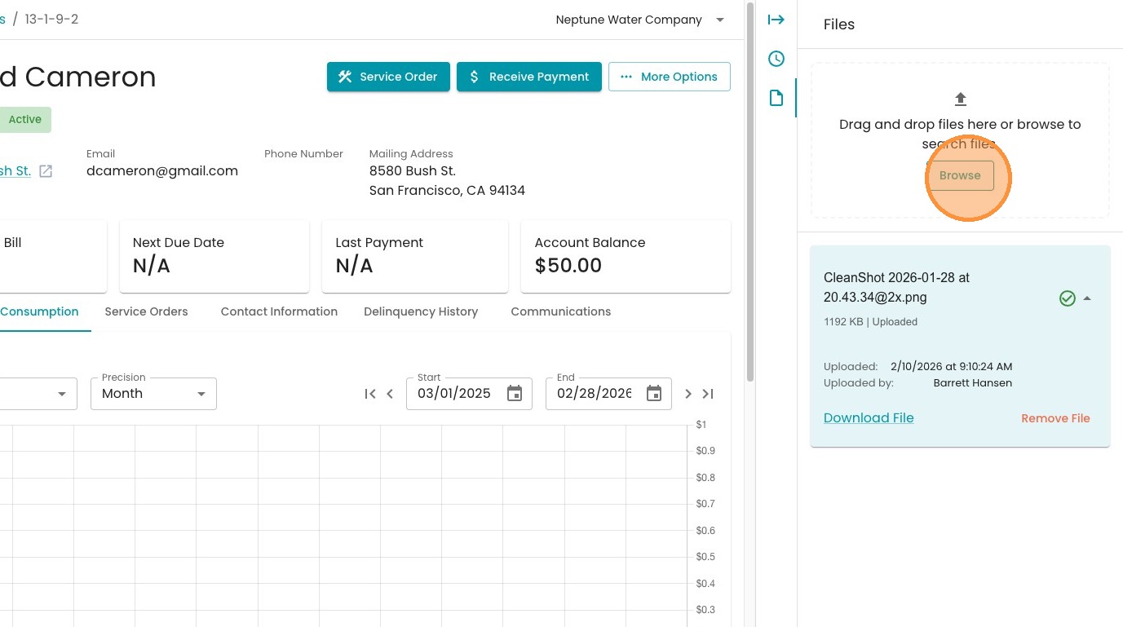Screen dimensions: 1123x627
Task: Click the Receive Payment button
Action: click(x=528, y=77)
